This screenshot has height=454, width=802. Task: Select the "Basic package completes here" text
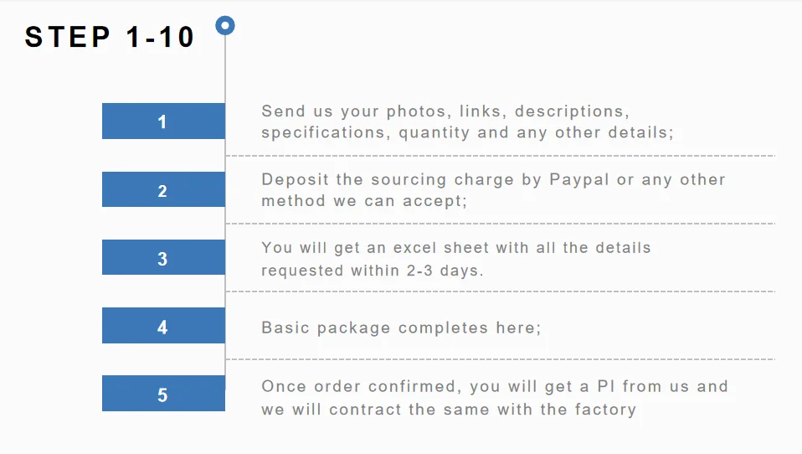click(401, 328)
